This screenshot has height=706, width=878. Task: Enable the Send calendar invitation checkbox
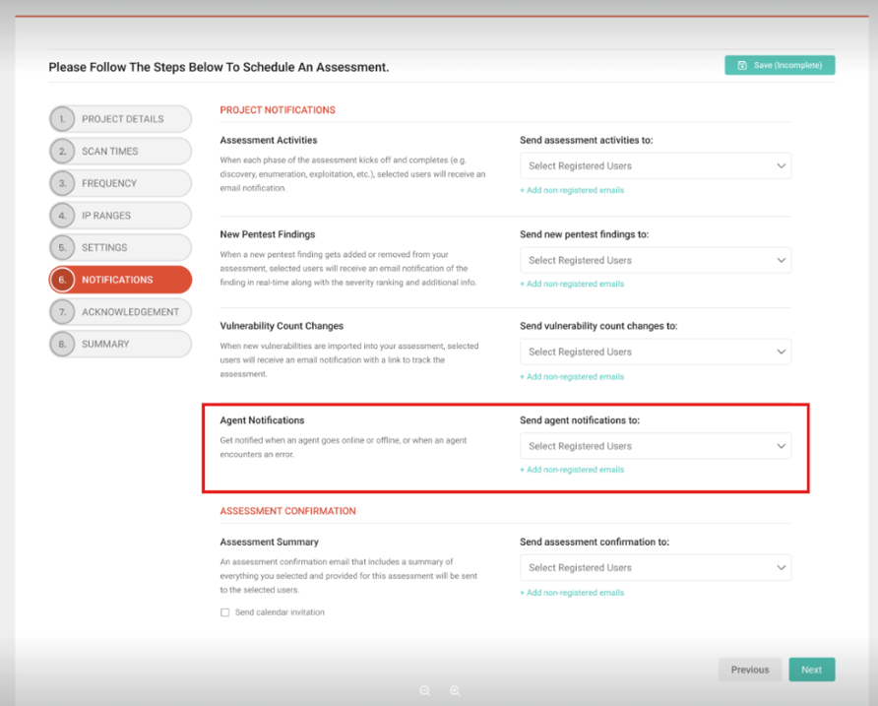225,612
